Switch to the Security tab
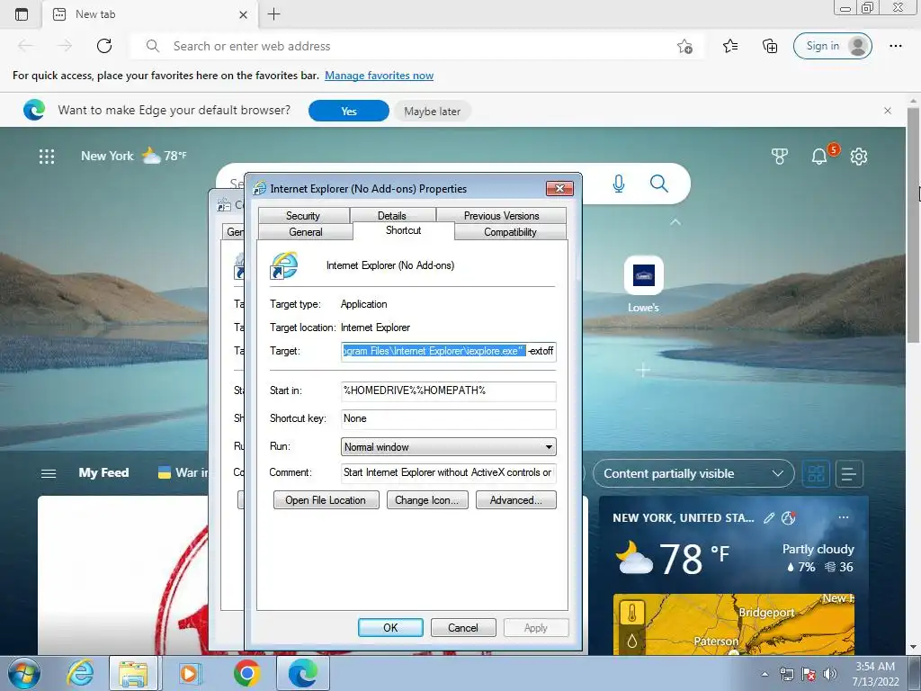921x691 pixels. pyautogui.click(x=303, y=216)
